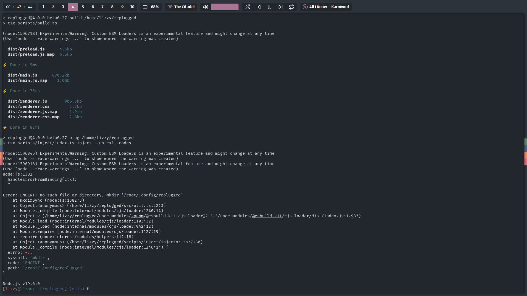
Task: Click dist/preload.js file name
Action: pos(26,49)
